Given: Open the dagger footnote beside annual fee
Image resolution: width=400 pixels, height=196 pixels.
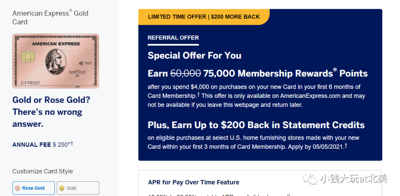Looking at the screenshot, I should tap(72, 144).
